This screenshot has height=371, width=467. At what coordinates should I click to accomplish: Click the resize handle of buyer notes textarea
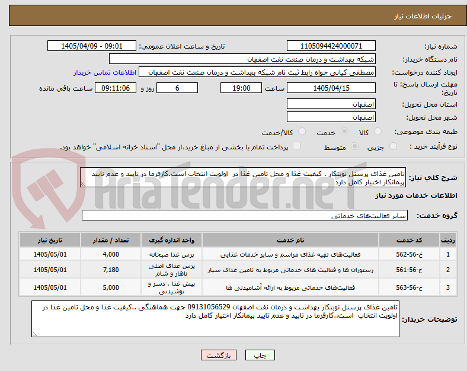pos(34,334)
